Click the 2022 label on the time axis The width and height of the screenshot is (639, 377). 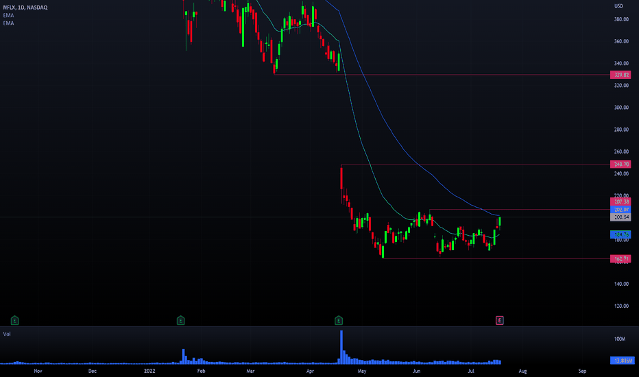click(x=149, y=371)
